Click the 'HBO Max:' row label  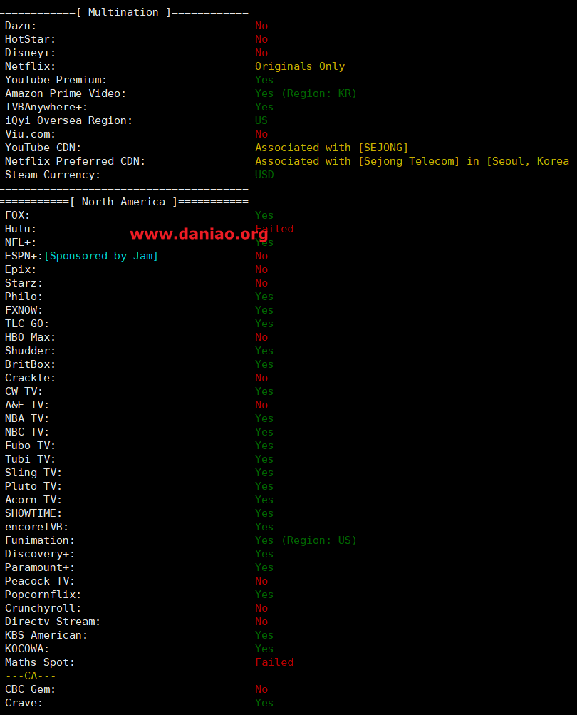[30, 337]
